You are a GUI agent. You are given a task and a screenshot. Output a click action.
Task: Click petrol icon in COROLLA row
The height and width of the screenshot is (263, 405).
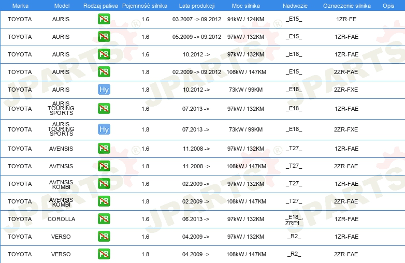[x=104, y=219]
